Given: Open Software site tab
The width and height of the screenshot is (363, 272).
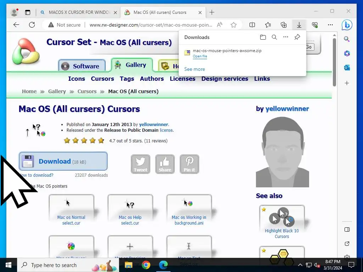Looking at the screenshot, I should (x=82, y=66).
